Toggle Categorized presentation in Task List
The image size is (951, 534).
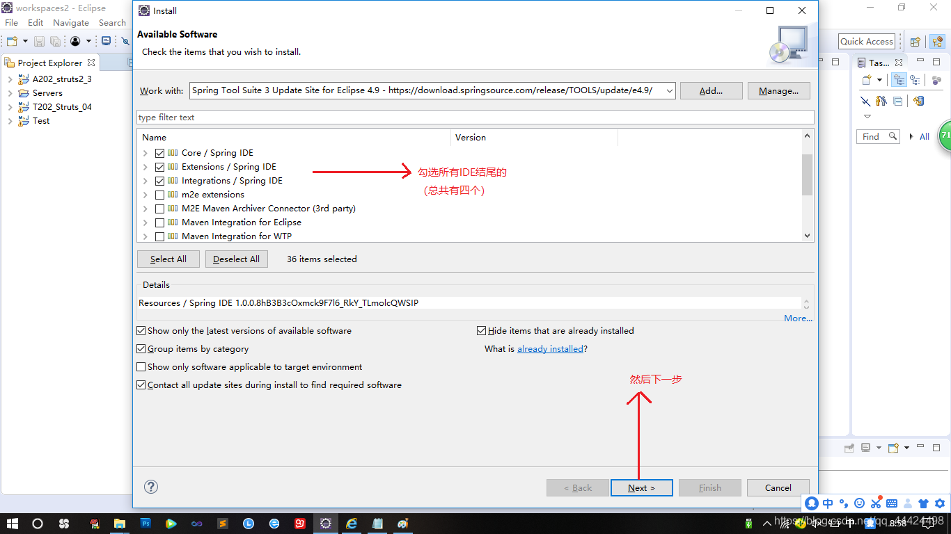899,80
